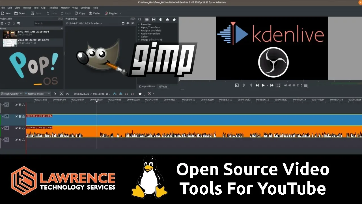Toggle the lock on track V2
This screenshot has width=362, height=204.
tap(23, 105)
